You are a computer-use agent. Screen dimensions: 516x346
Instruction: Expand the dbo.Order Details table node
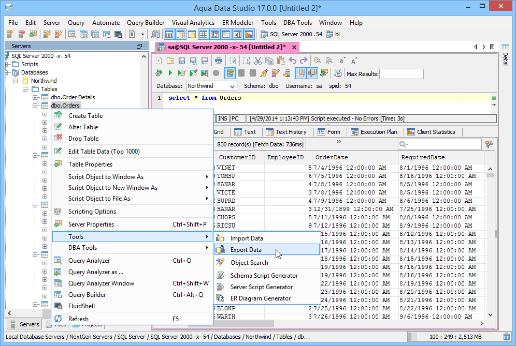tap(35, 97)
